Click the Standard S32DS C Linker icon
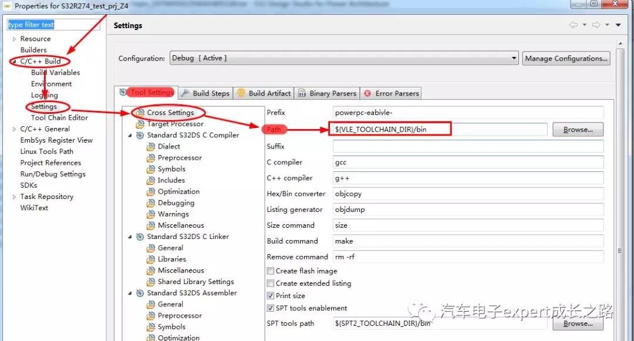Screen dimensions: 634x341 (140, 237)
